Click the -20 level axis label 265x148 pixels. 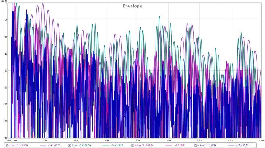6,71
